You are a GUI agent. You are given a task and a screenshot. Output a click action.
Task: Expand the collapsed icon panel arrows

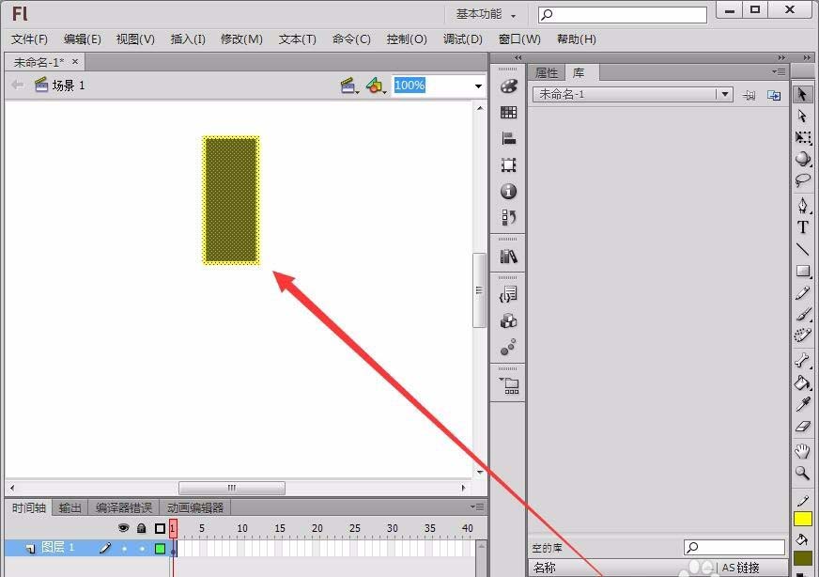(518, 57)
